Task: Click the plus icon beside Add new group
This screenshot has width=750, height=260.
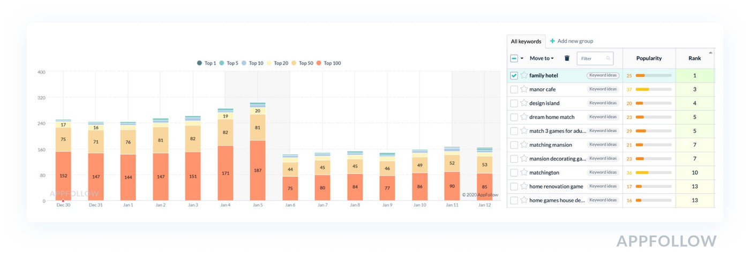Action: coord(552,41)
